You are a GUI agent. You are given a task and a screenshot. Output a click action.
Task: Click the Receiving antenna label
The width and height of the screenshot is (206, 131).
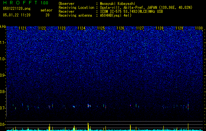pos(75,15)
